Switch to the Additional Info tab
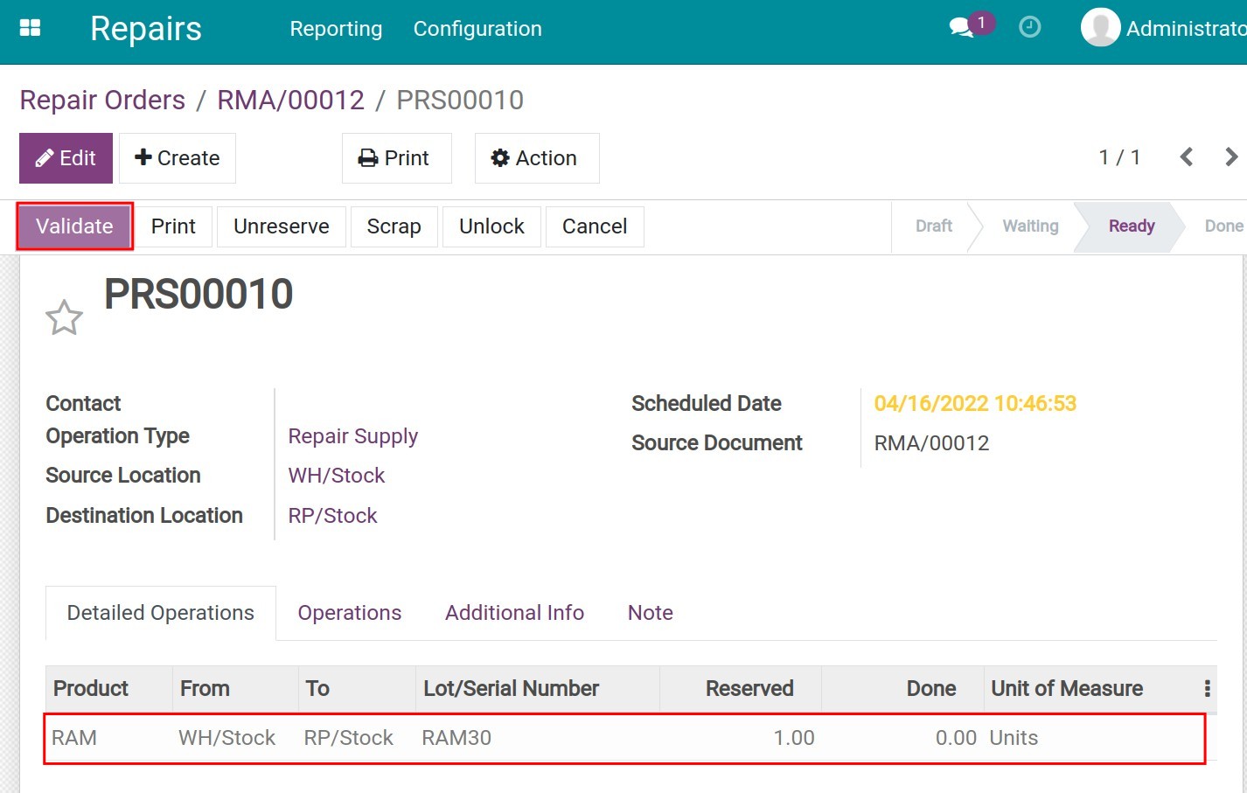Image resolution: width=1247 pixels, height=793 pixels. (514, 613)
